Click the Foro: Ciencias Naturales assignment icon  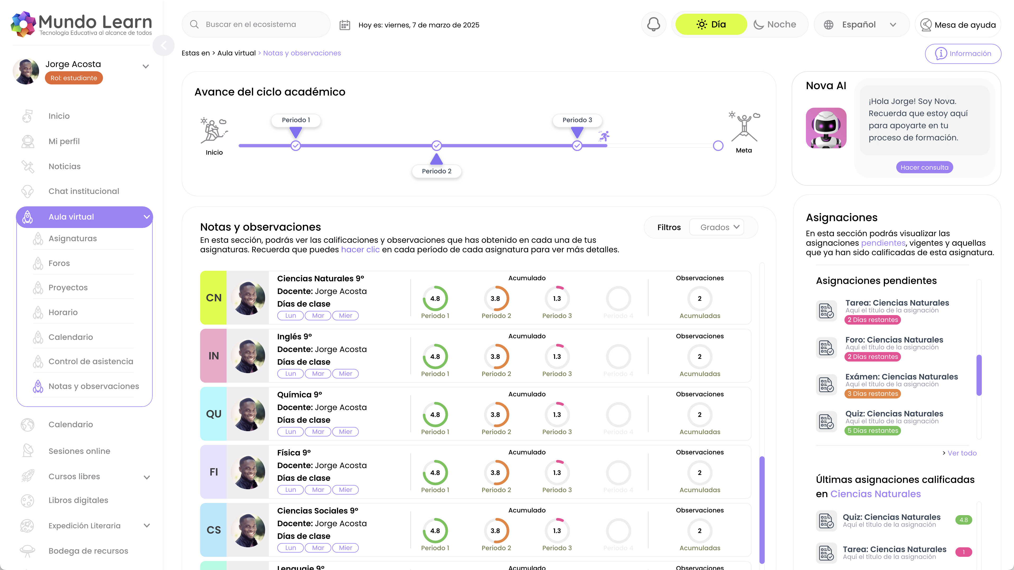[826, 348]
